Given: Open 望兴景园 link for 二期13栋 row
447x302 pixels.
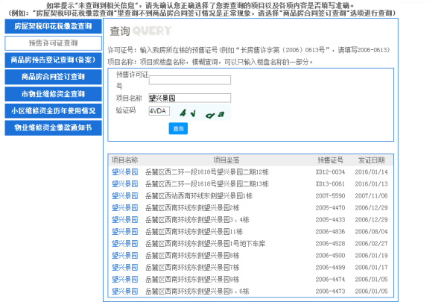Looking at the screenshot, I should coord(124,183).
